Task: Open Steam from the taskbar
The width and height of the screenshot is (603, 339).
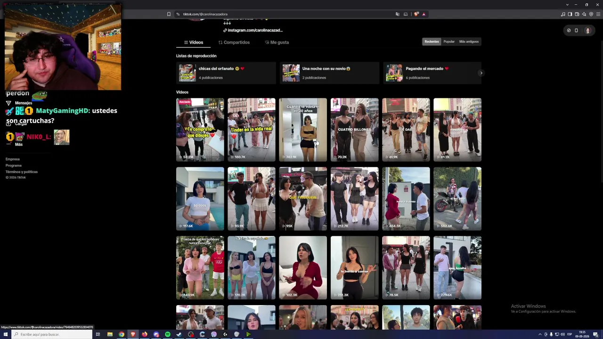Action: click(179, 334)
